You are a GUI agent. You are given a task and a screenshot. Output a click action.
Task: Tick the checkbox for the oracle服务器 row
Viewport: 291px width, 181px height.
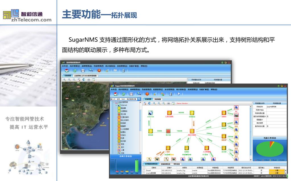click(144, 173)
